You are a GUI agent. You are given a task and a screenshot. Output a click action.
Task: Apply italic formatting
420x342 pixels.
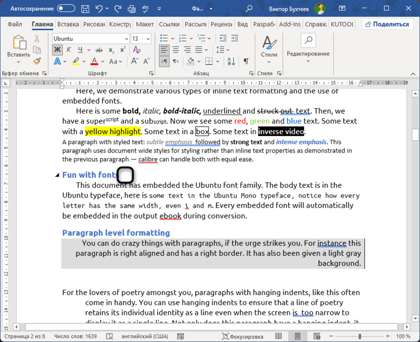point(69,50)
